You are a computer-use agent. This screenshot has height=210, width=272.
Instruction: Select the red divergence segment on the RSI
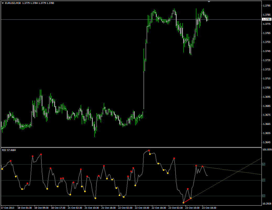point(187,201)
